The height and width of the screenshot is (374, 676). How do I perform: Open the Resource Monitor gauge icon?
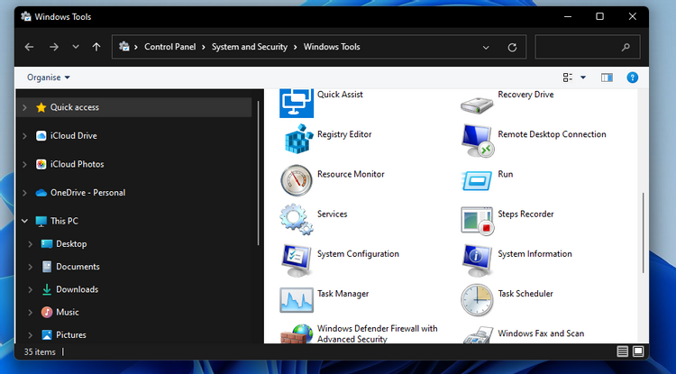click(297, 180)
